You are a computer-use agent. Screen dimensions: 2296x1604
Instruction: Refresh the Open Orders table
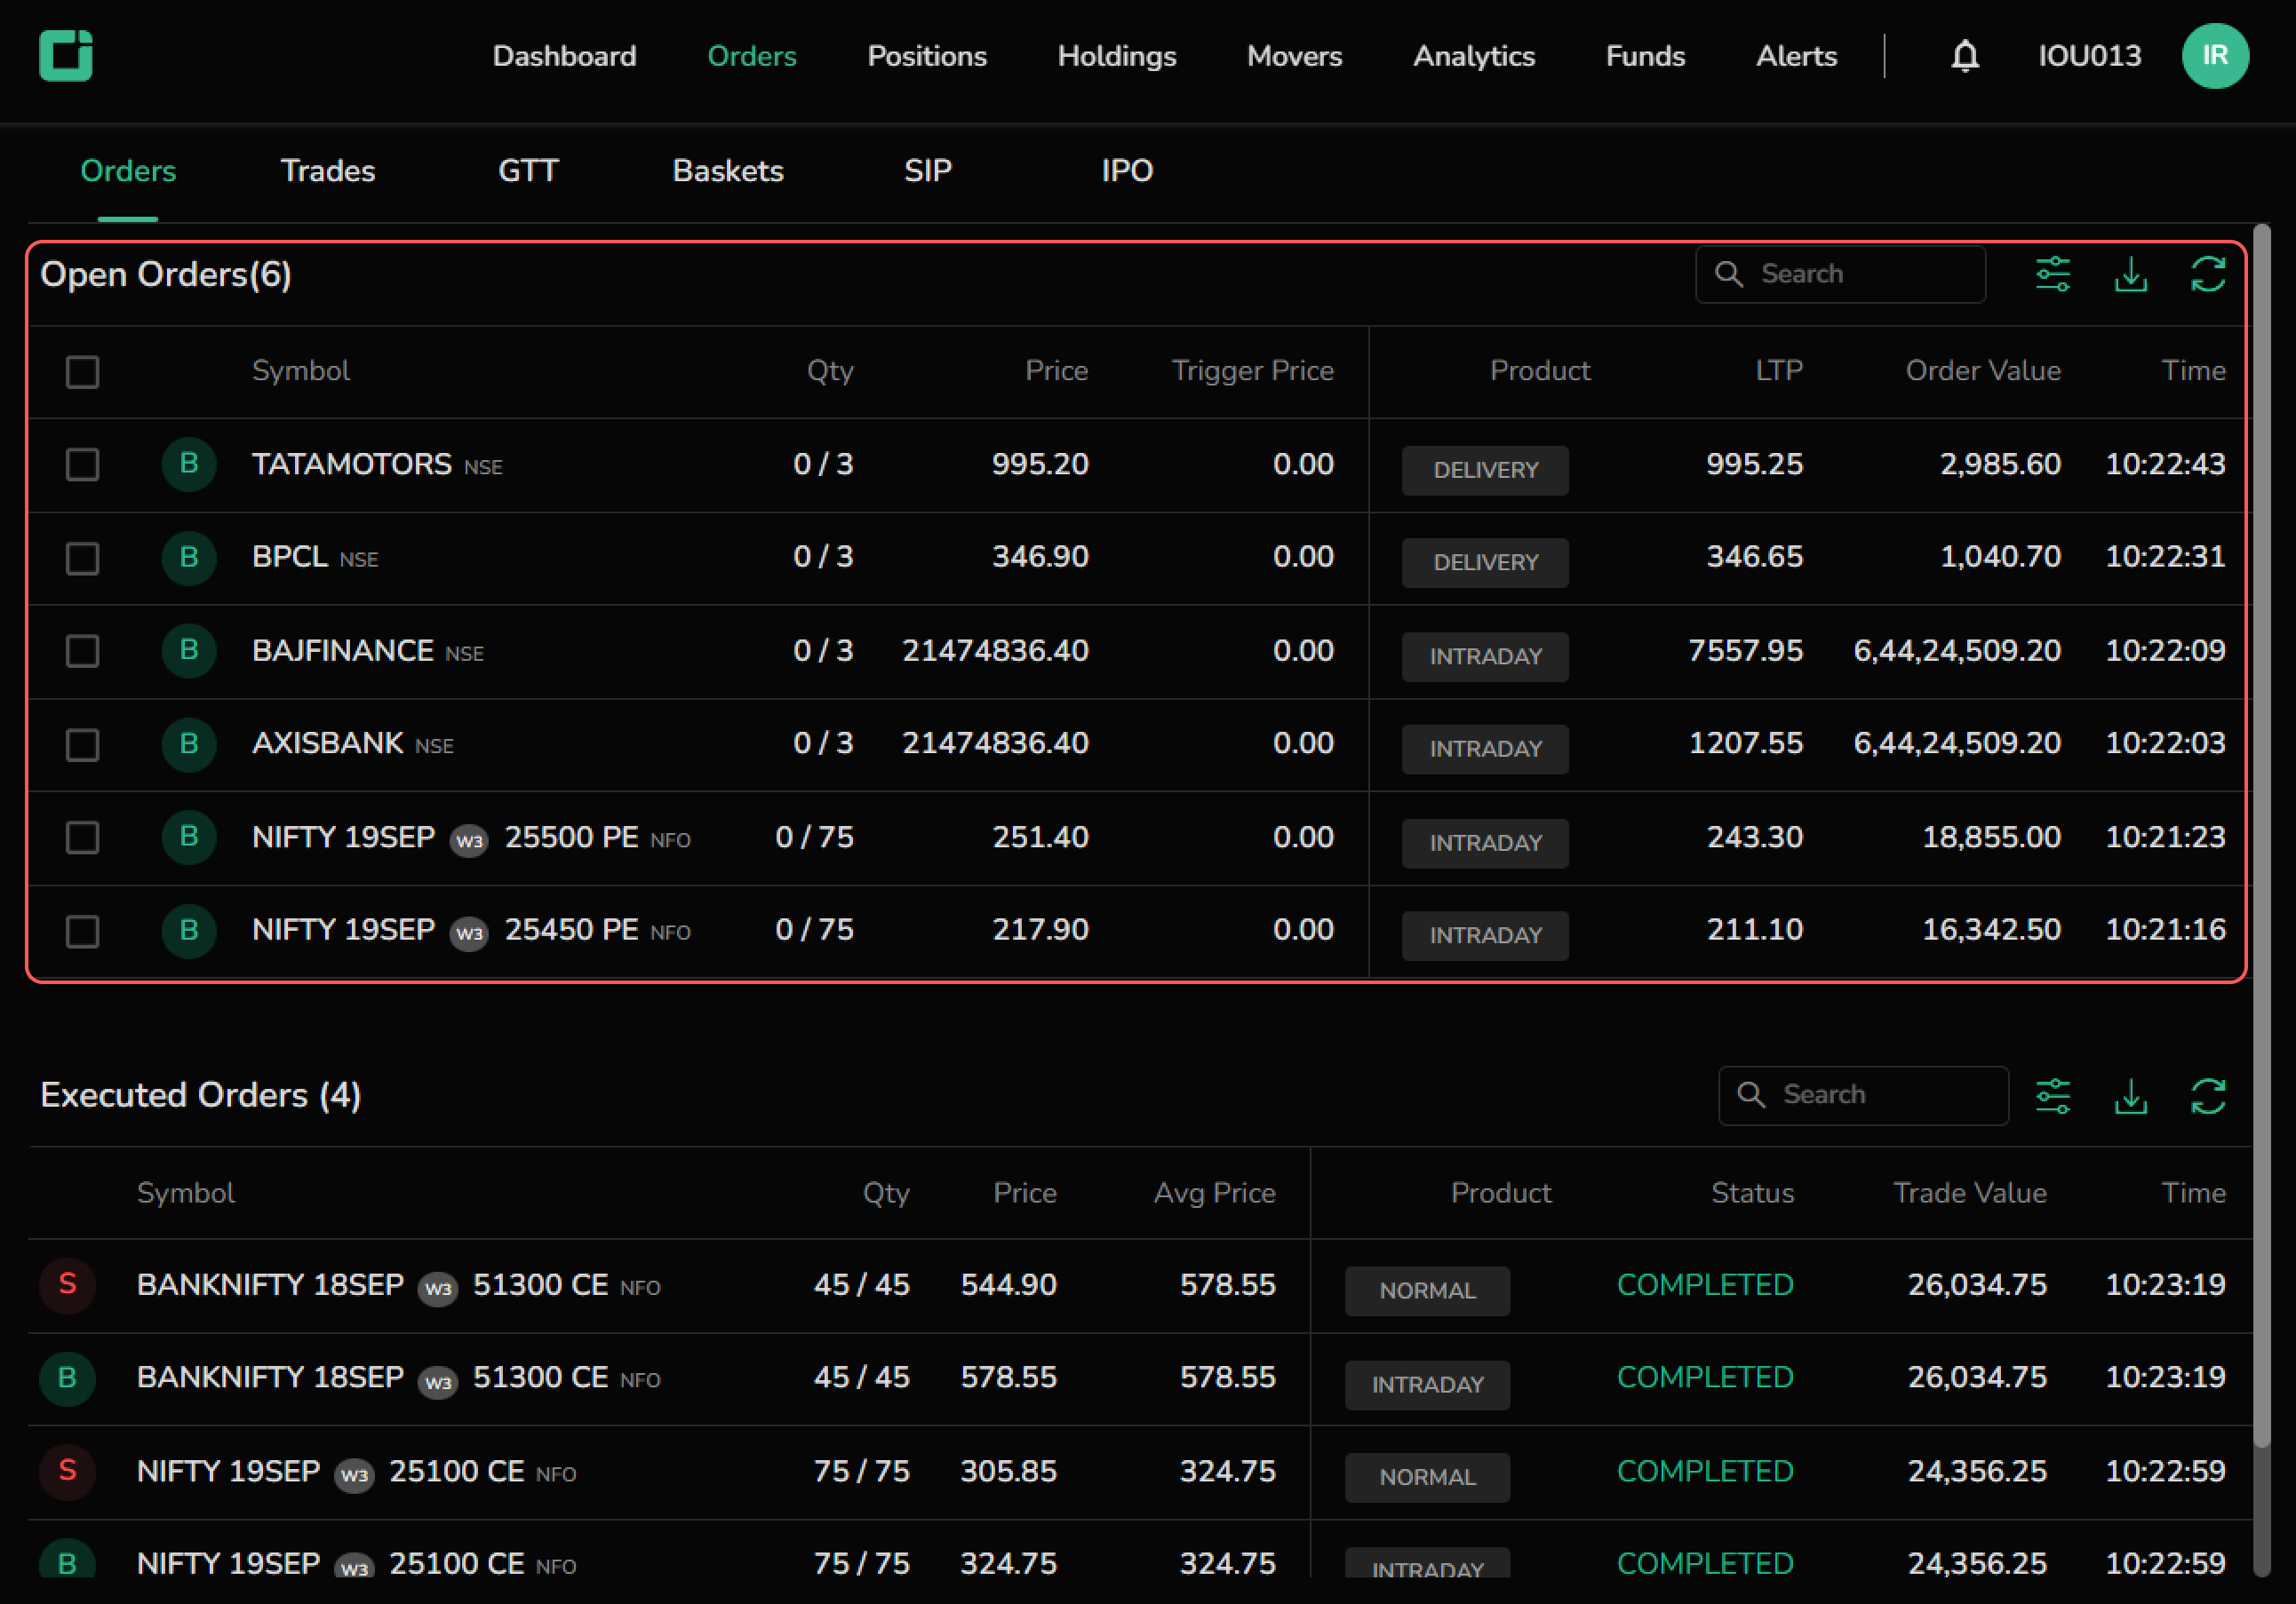tap(2208, 274)
